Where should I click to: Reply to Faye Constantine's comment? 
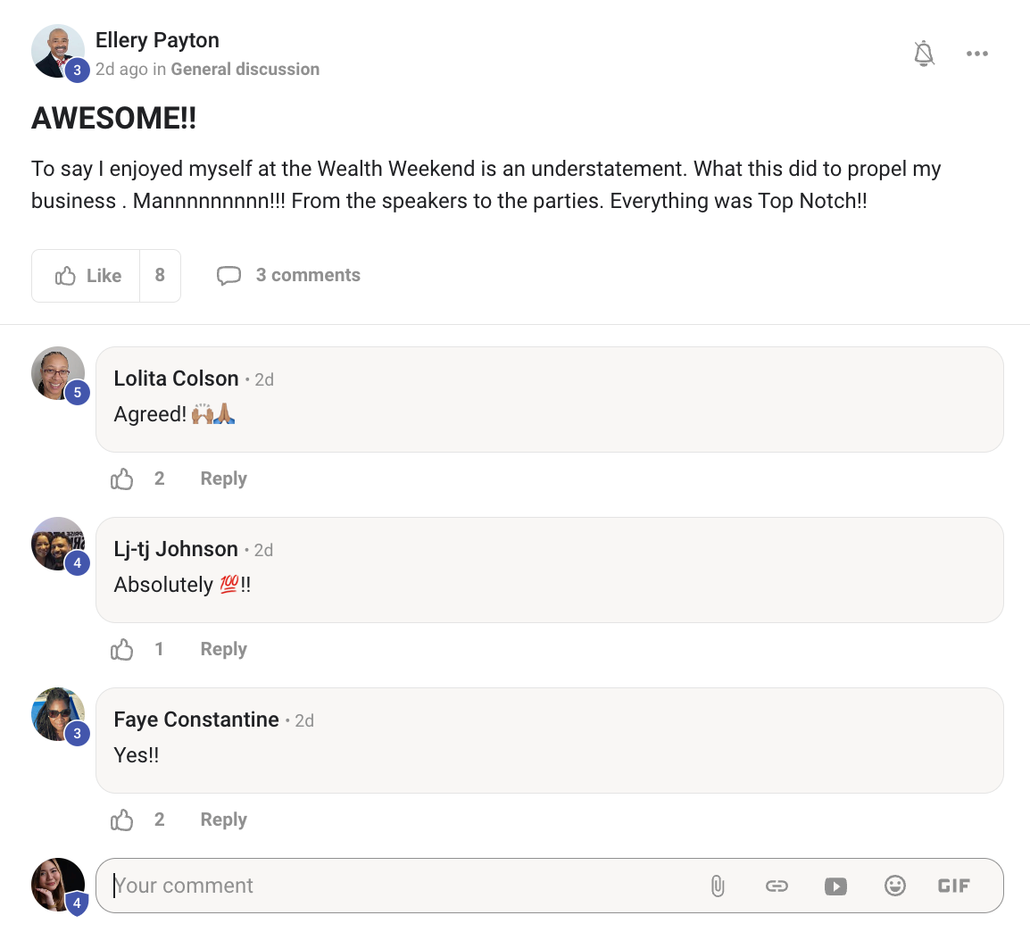(x=223, y=820)
